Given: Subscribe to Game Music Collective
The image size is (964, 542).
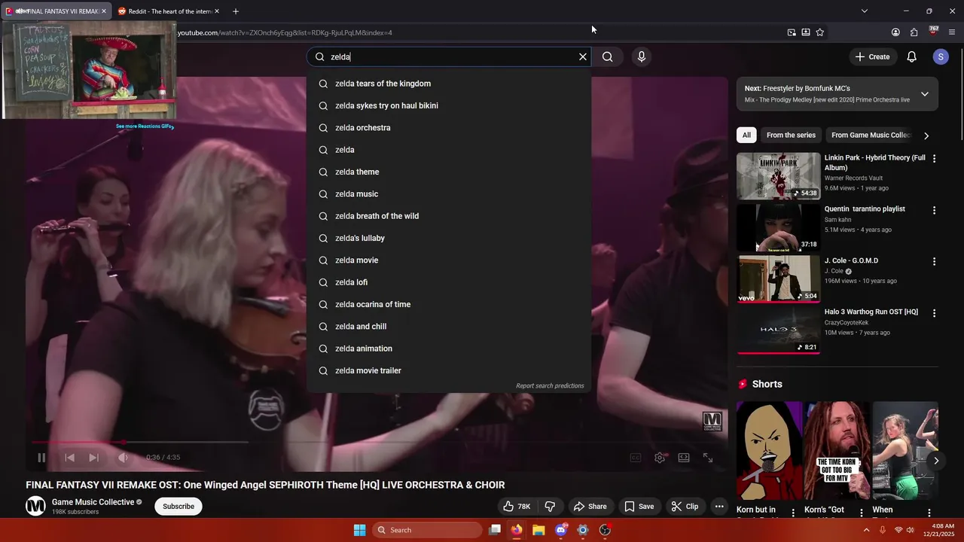Looking at the screenshot, I should pos(178,507).
